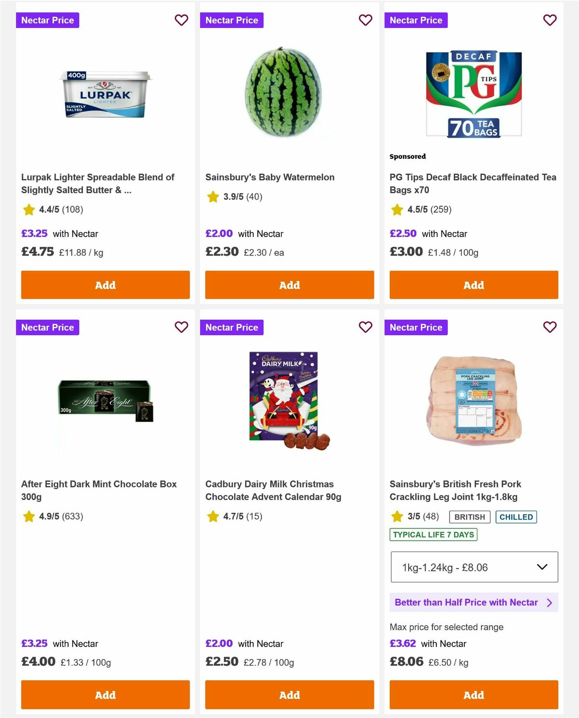Select the CHILLED tag on the pork joint

pos(516,517)
